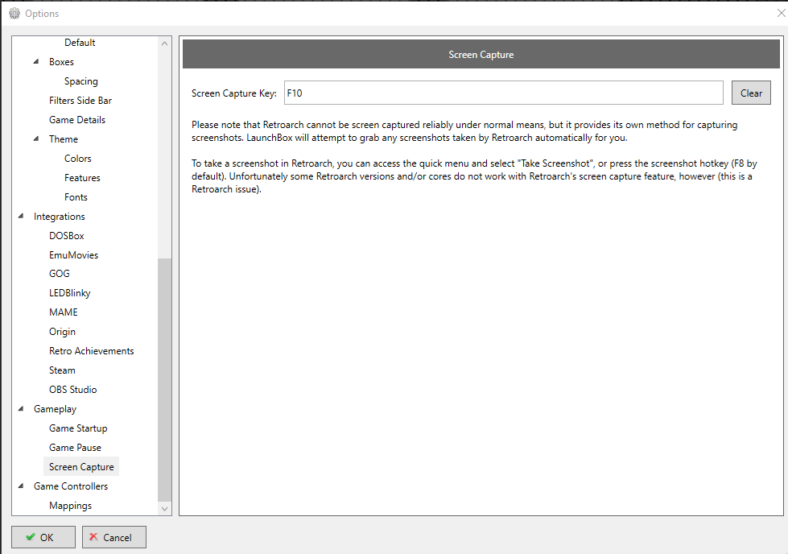
Task: Click the paragraph starting 'Please note that Retroarch'
Action: click(464, 131)
